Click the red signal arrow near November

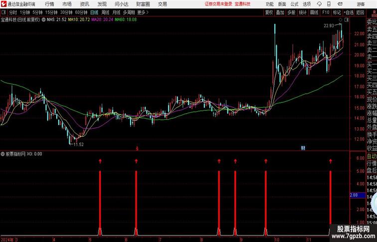331,161
